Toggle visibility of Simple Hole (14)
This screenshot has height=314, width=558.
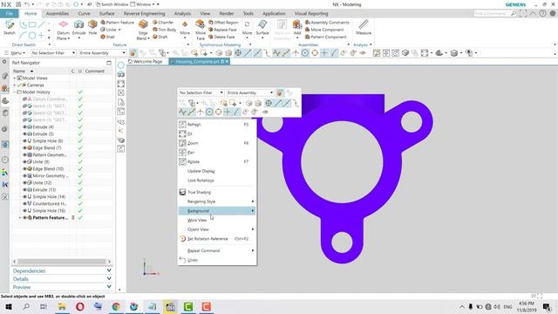tap(25, 196)
